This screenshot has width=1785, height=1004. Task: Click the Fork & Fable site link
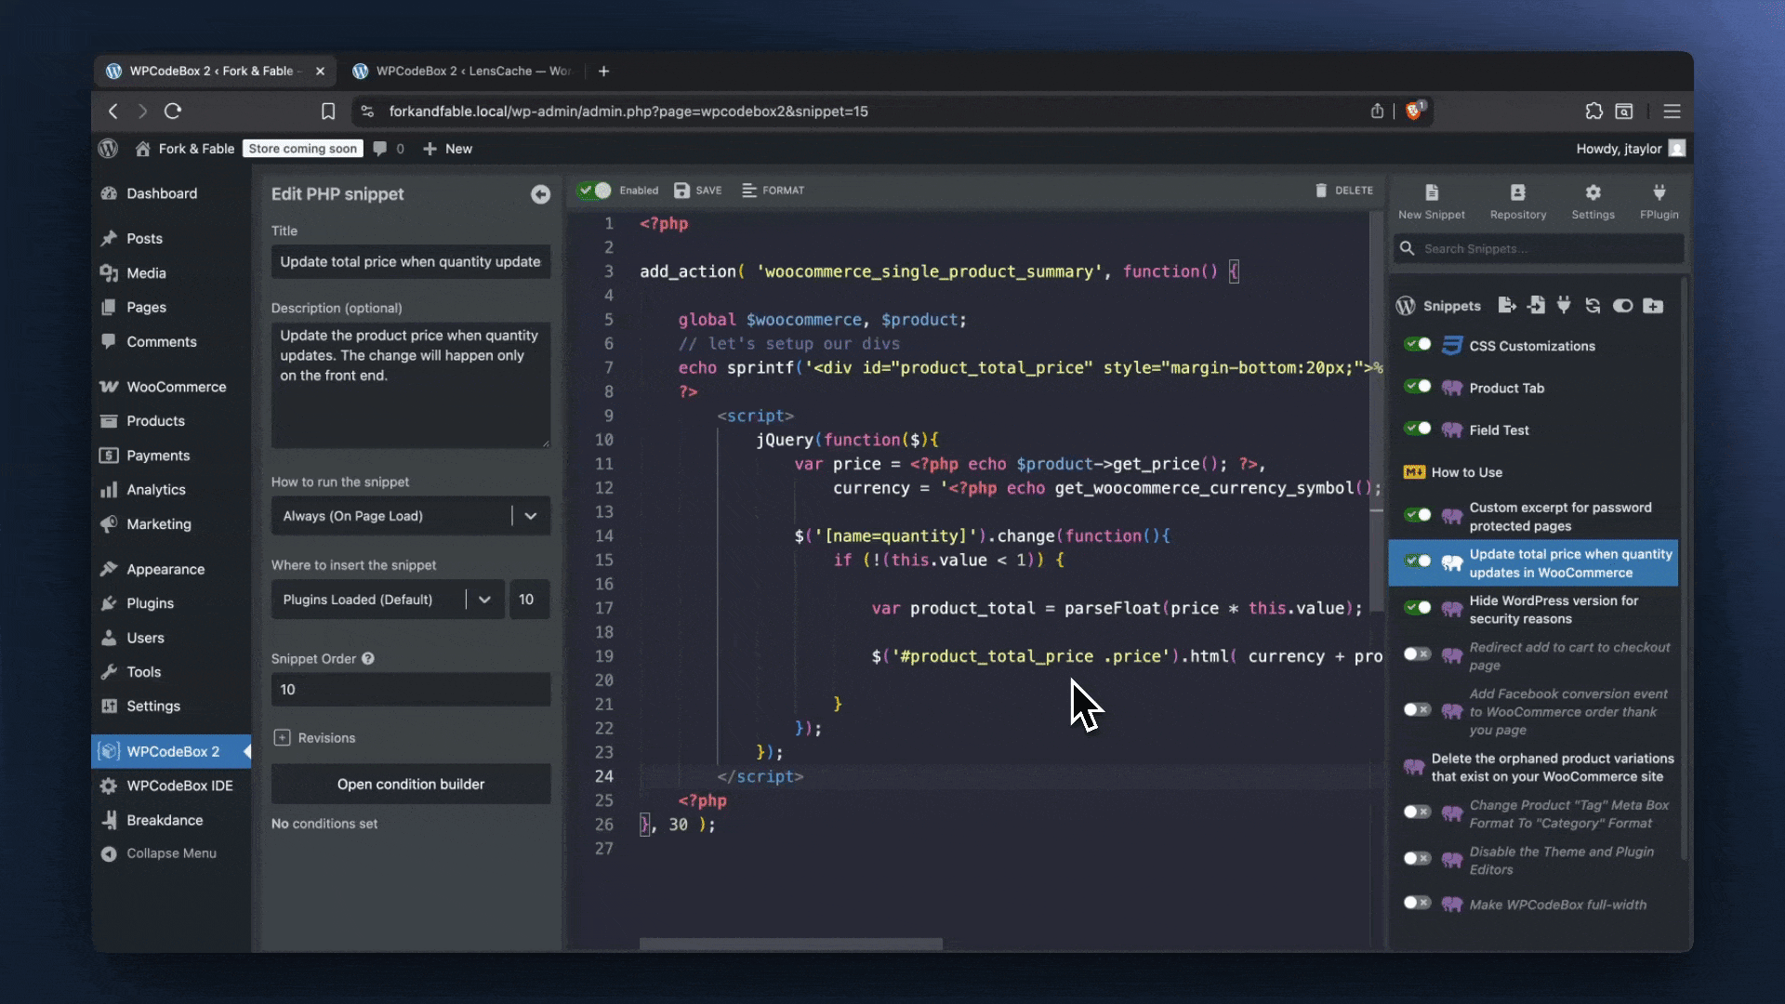(x=185, y=149)
